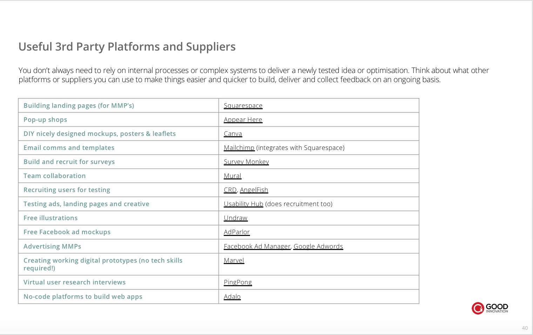The height and width of the screenshot is (335, 533).
Task: Click the Appear Here link
Action: coord(243,120)
